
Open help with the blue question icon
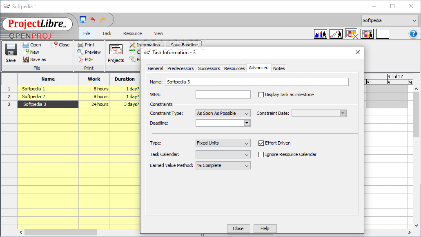(x=413, y=34)
